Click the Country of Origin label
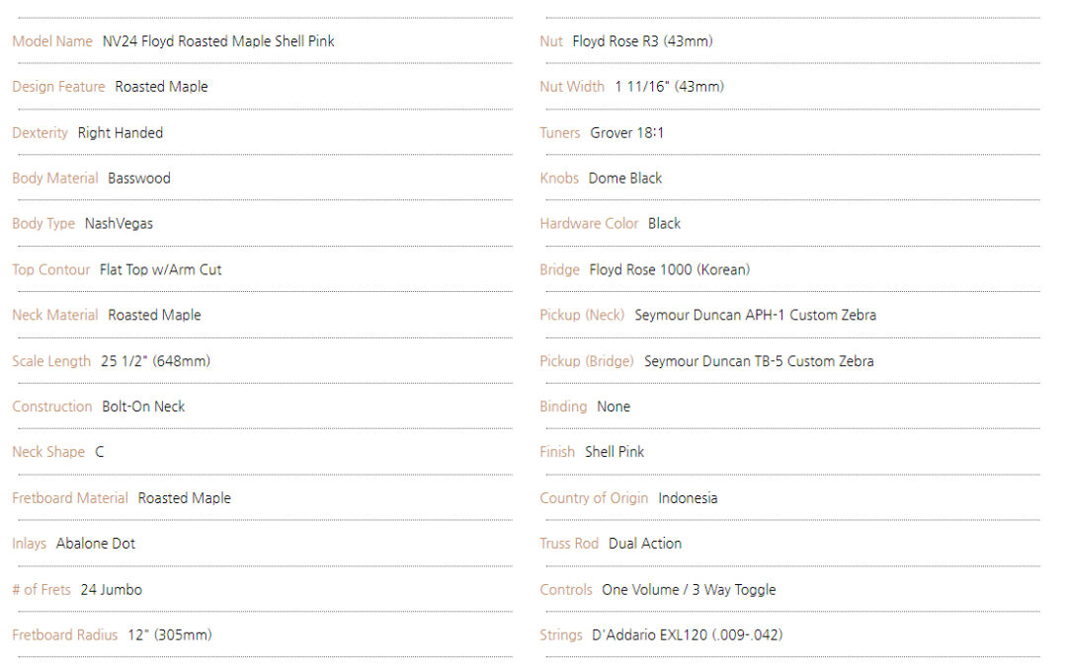This screenshot has height=666, width=1067. pos(594,498)
